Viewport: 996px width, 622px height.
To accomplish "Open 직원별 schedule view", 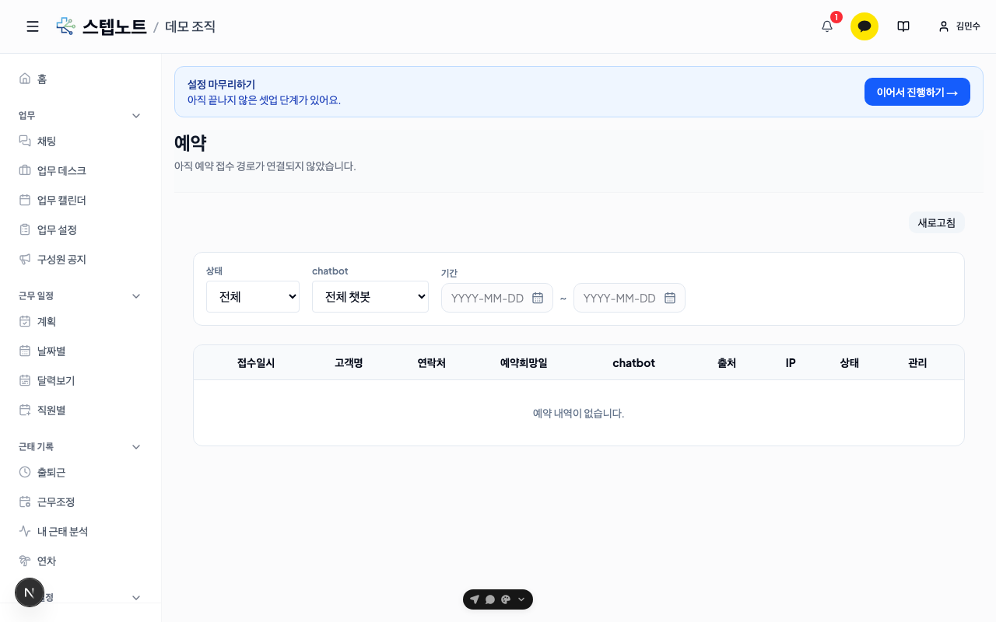I will pyautogui.click(x=81, y=410).
